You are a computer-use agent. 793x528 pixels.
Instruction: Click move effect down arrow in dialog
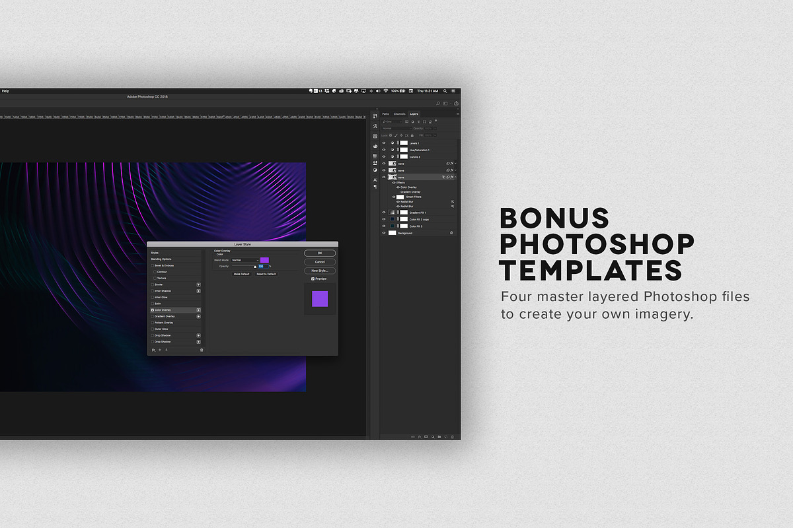point(166,350)
